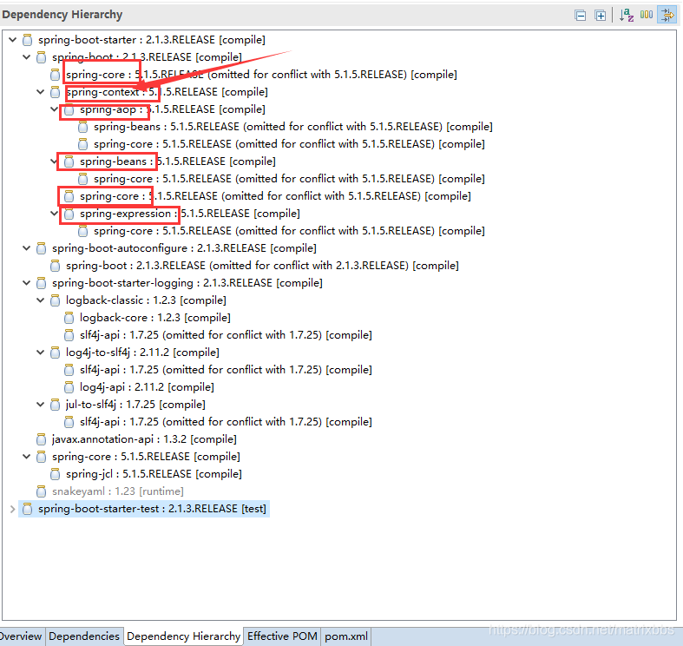Click the jar icon of spring-boot-starter-test
This screenshot has height=646, width=683.
pos(28,509)
